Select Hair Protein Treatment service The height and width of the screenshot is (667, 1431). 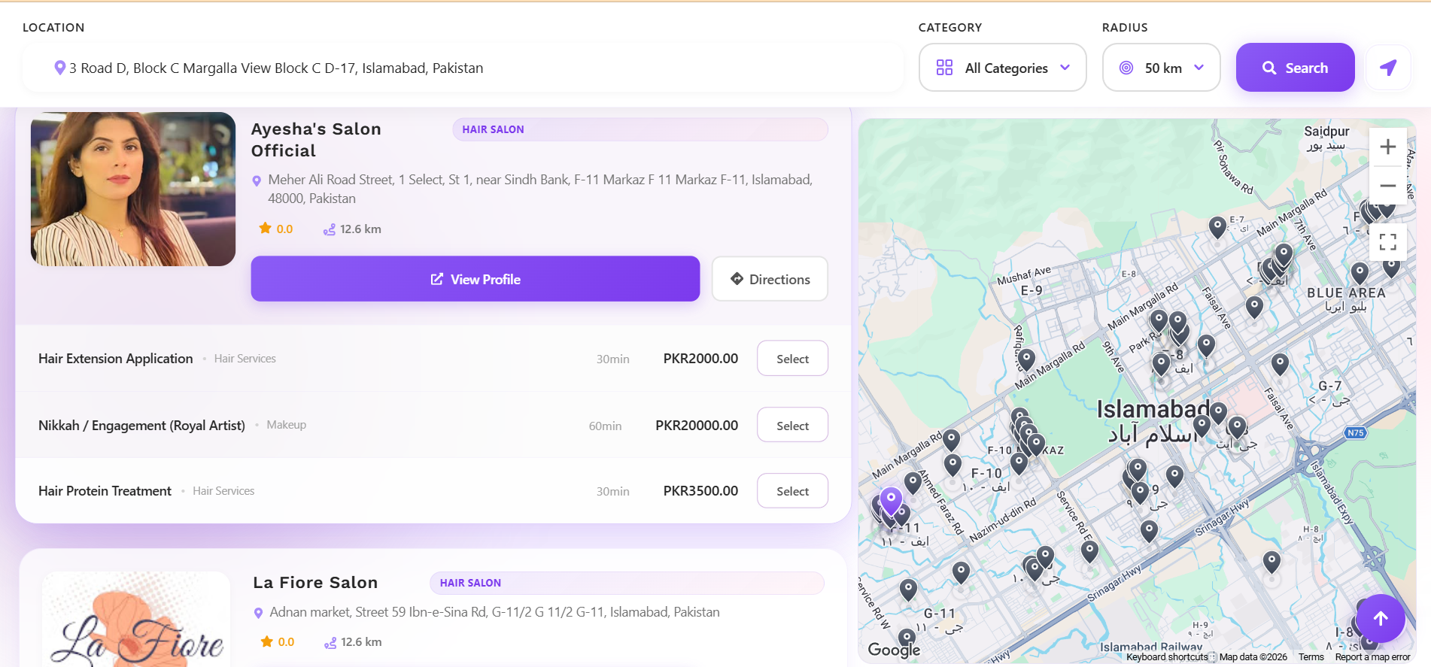[792, 491]
